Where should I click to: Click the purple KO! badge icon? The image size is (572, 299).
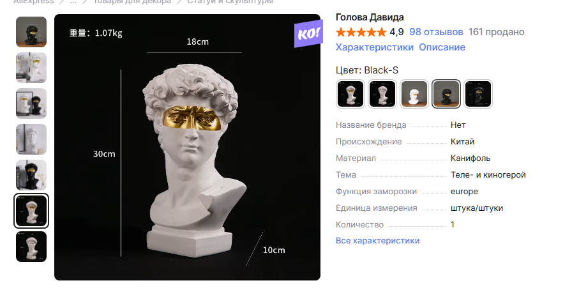[x=308, y=34]
